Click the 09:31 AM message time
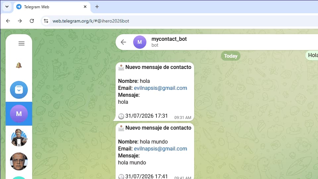Screen dimensions: 318x179 (183, 117)
